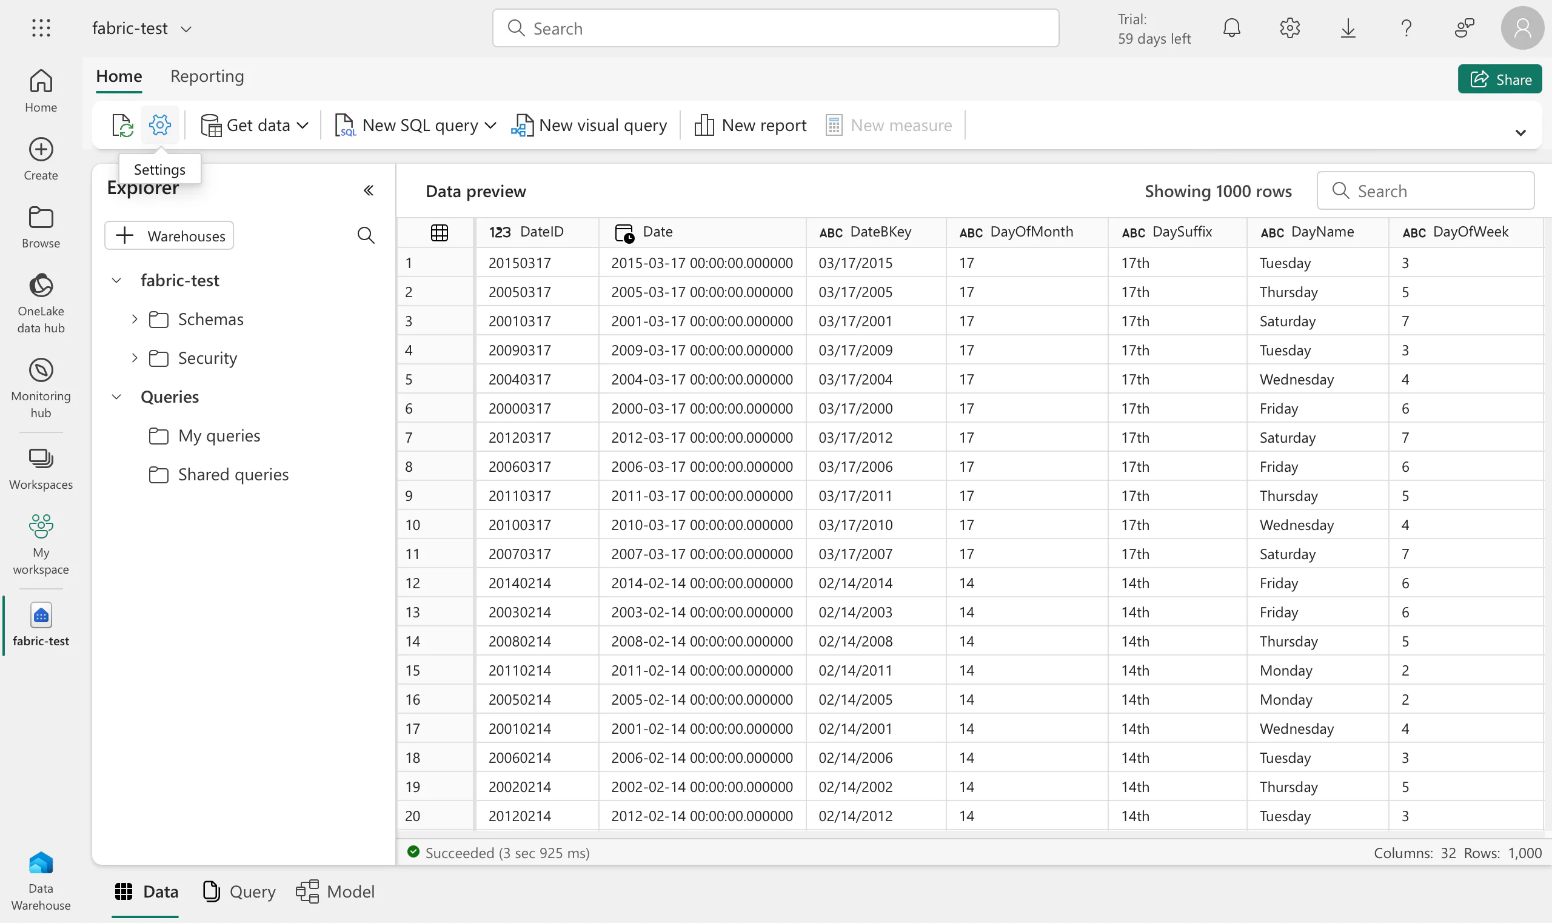Click the table grid select-all header cell
1552x923 pixels.
click(x=439, y=233)
